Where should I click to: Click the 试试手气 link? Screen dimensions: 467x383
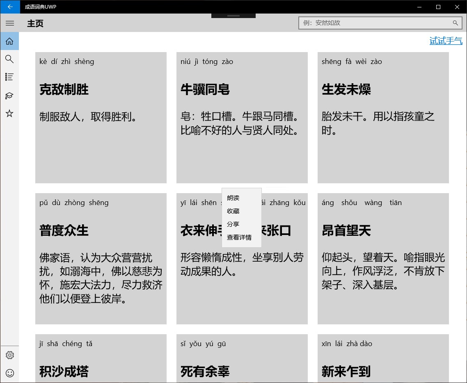[446, 41]
